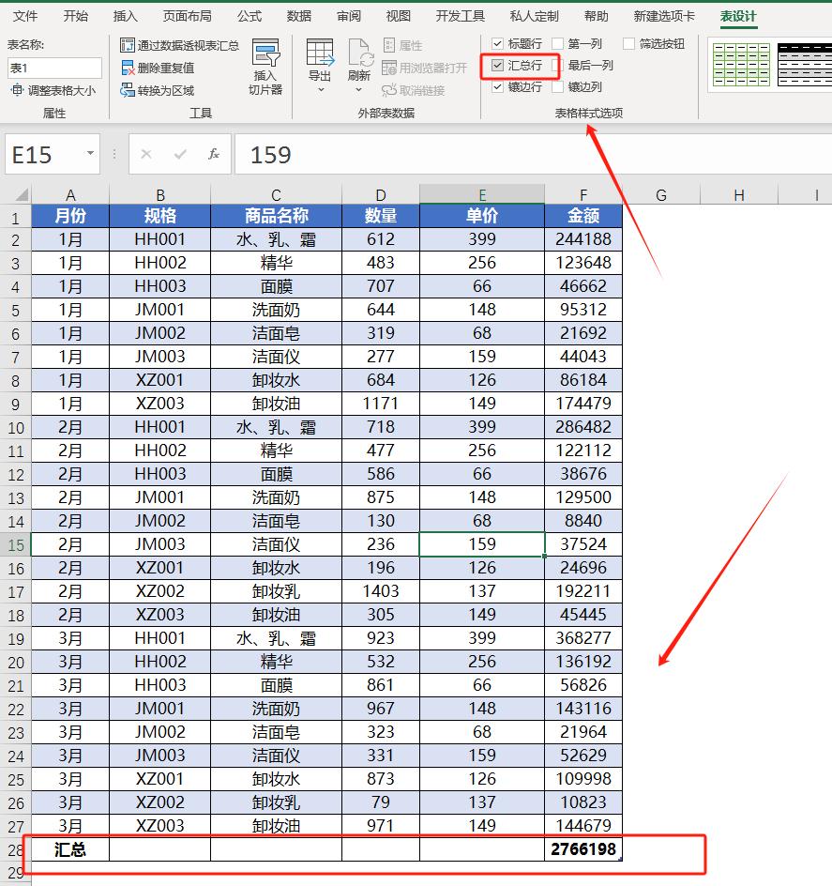Select column D header

(381, 195)
